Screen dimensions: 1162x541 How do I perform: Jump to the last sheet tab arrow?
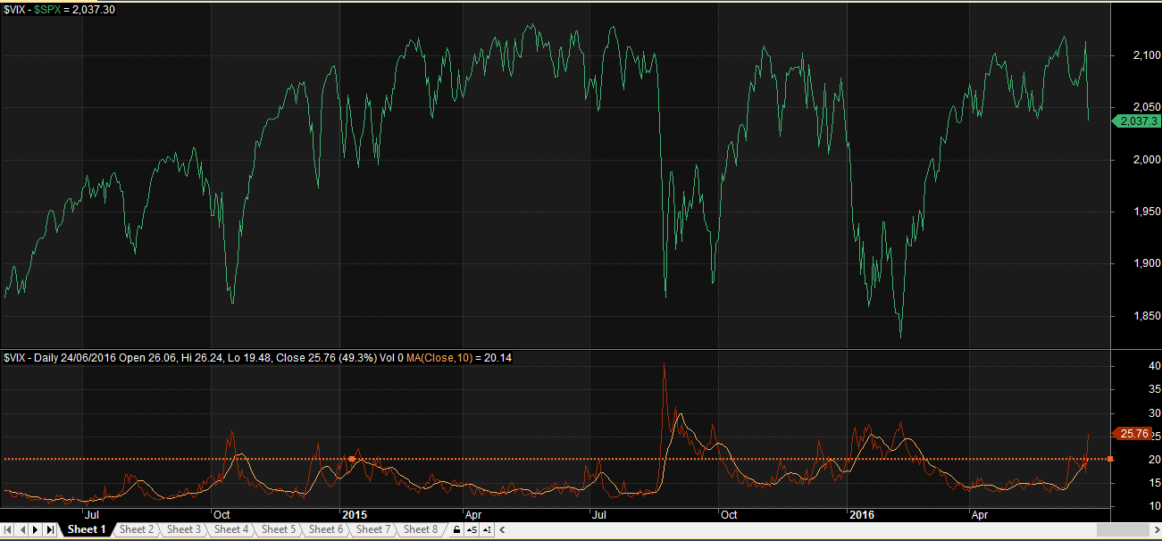(x=50, y=529)
